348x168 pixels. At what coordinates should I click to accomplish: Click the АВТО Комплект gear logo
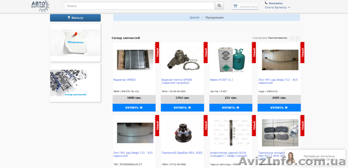pos(40,6)
